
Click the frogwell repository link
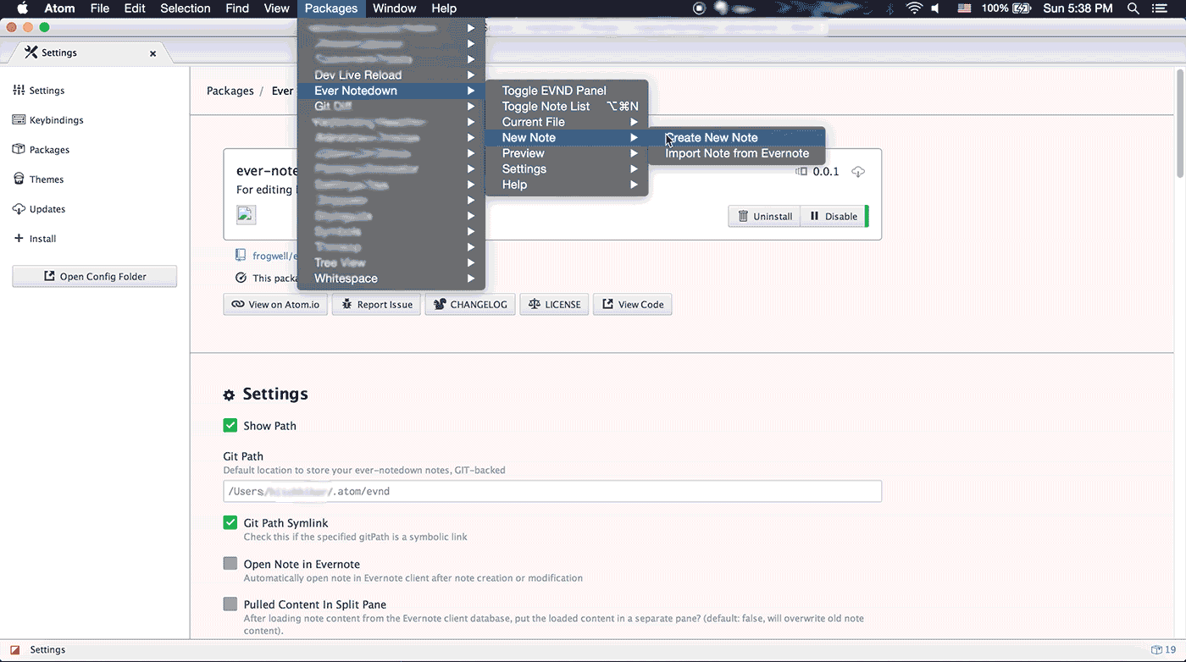pyautogui.click(x=274, y=256)
